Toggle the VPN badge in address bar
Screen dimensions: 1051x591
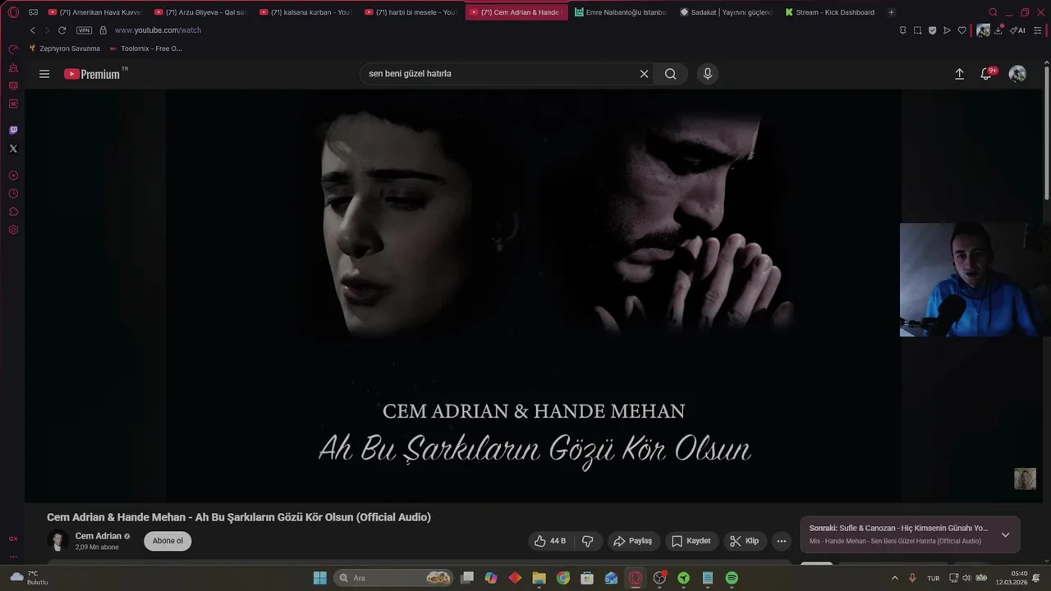click(x=84, y=30)
